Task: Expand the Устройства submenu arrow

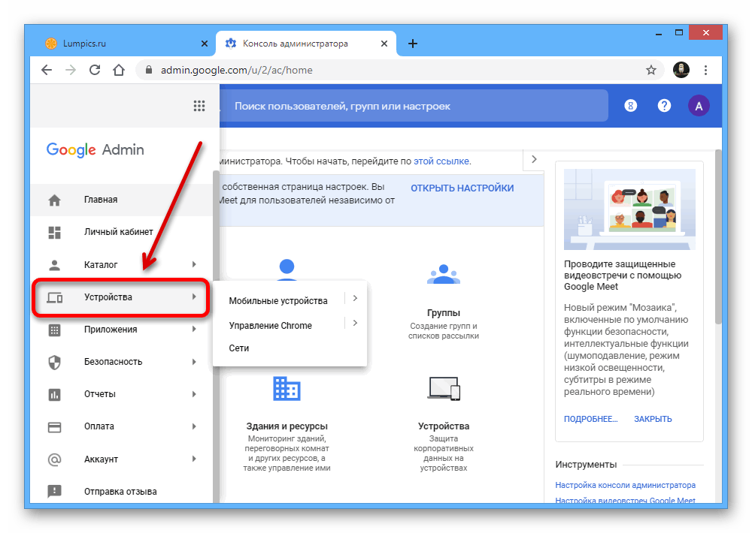Action: [194, 297]
